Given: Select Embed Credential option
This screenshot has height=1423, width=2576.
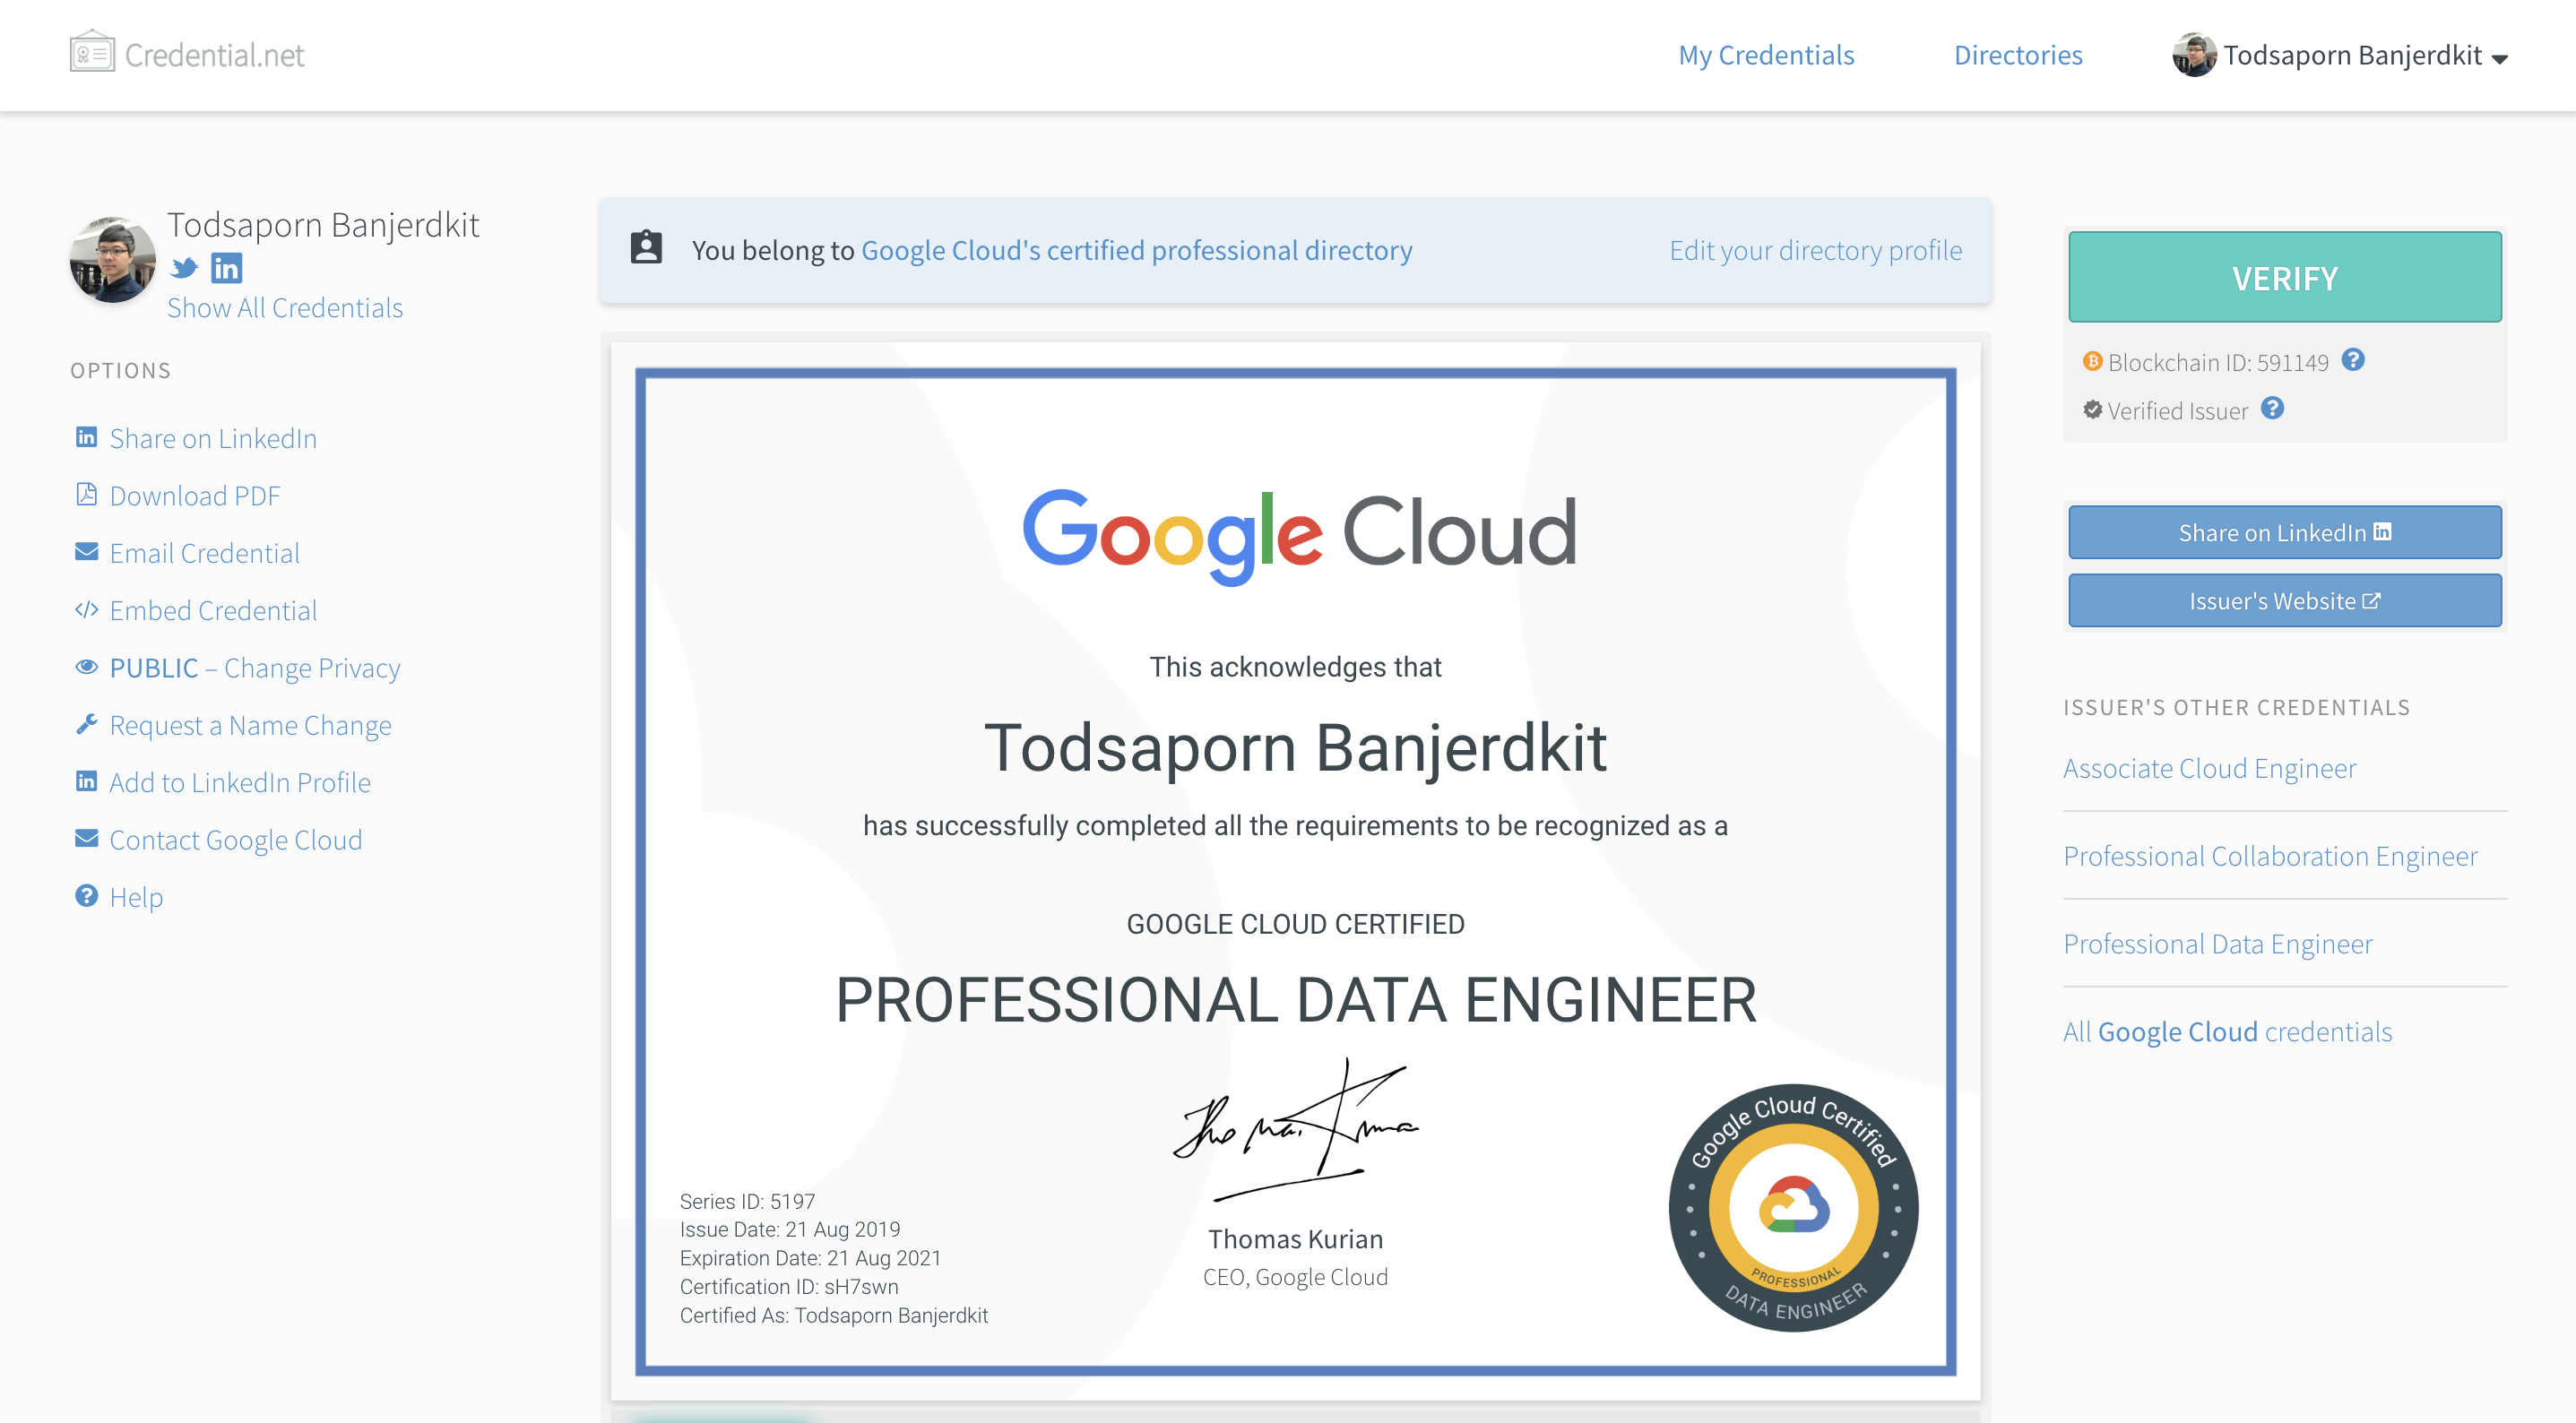Looking at the screenshot, I should pyautogui.click(x=213, y=610).
